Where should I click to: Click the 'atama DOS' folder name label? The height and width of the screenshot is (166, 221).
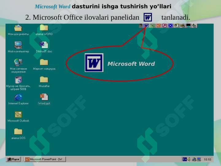click(x=18, y=138)
